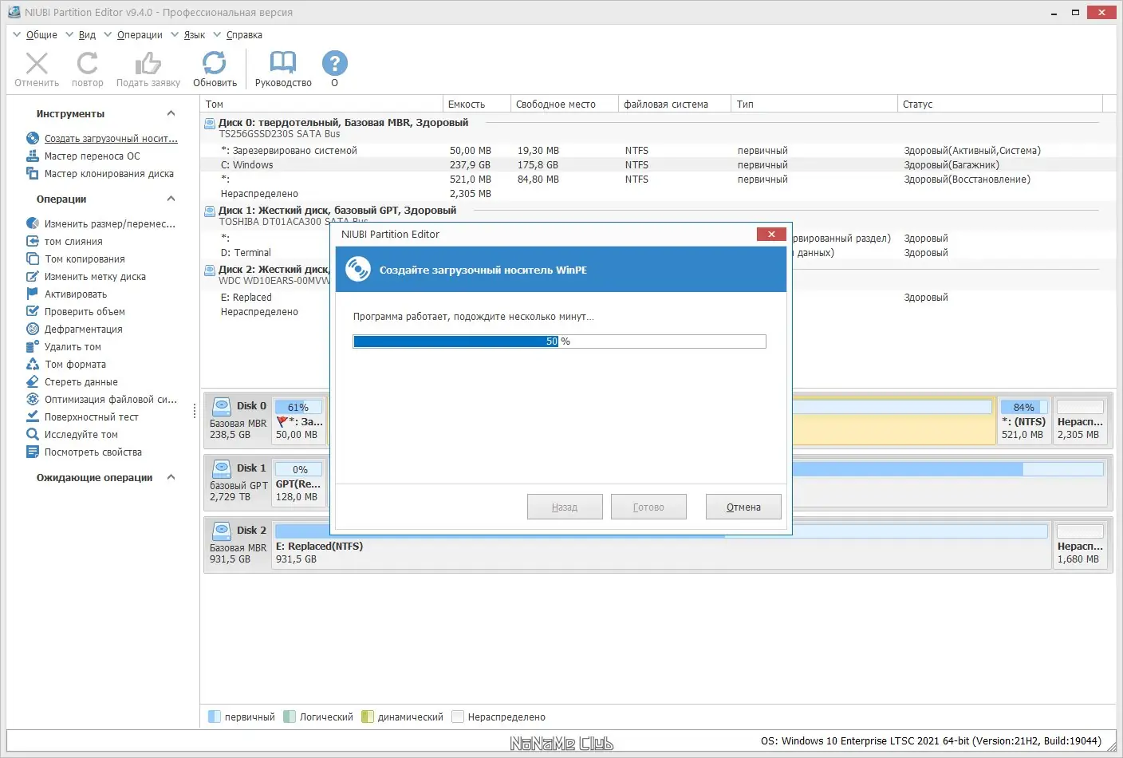The image size is (1123, 758).
Task: Select the 1,680 MB unallocated block on Disk 2
Action: click(1080, 544)
